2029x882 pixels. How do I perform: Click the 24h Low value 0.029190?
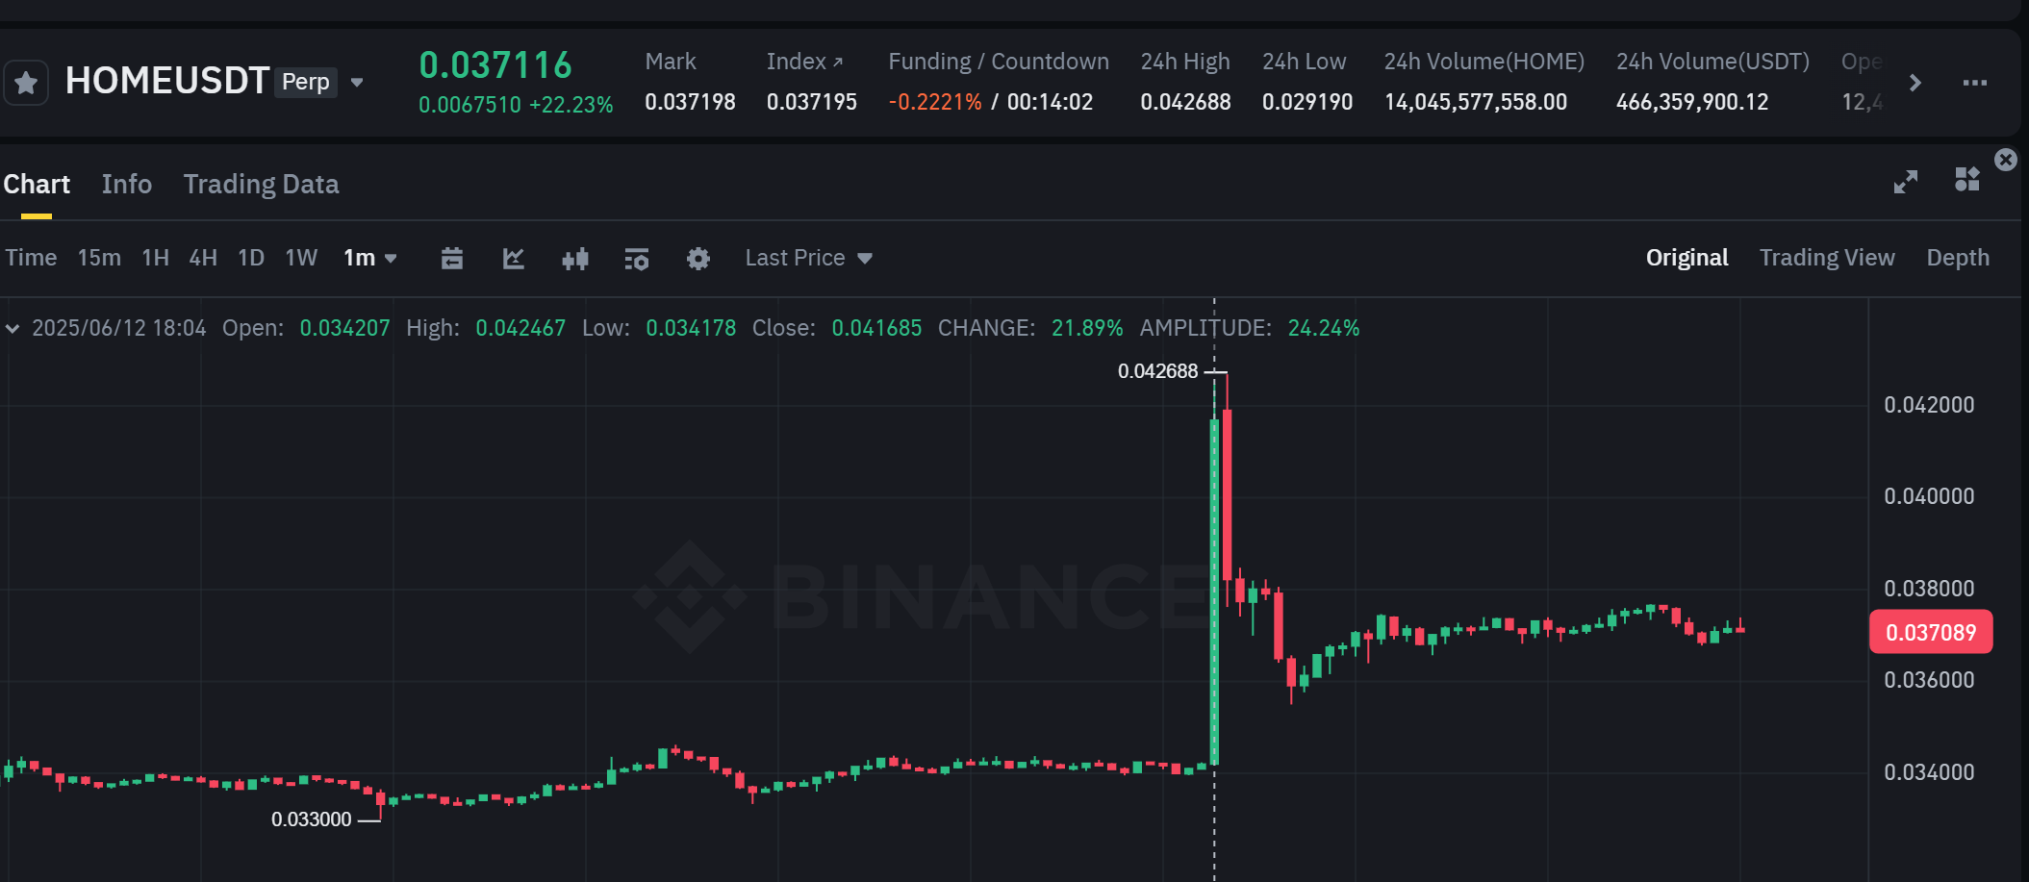[1307, 102]
